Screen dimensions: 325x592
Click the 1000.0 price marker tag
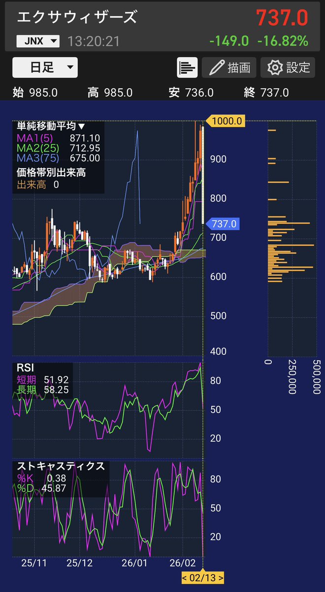pyautogui.click(x=225, y=120)
